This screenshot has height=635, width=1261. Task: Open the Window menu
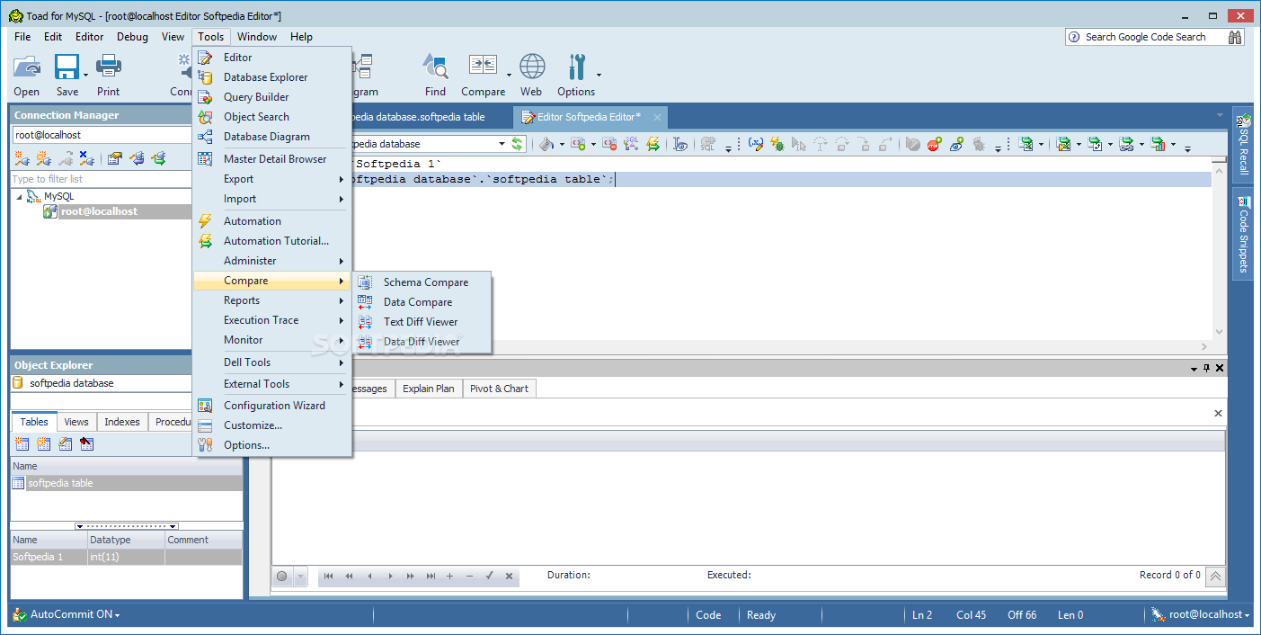click(257, 37)
